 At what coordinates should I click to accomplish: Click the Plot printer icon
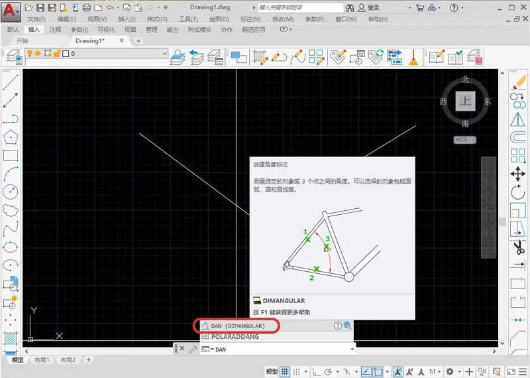pos(87,7)
